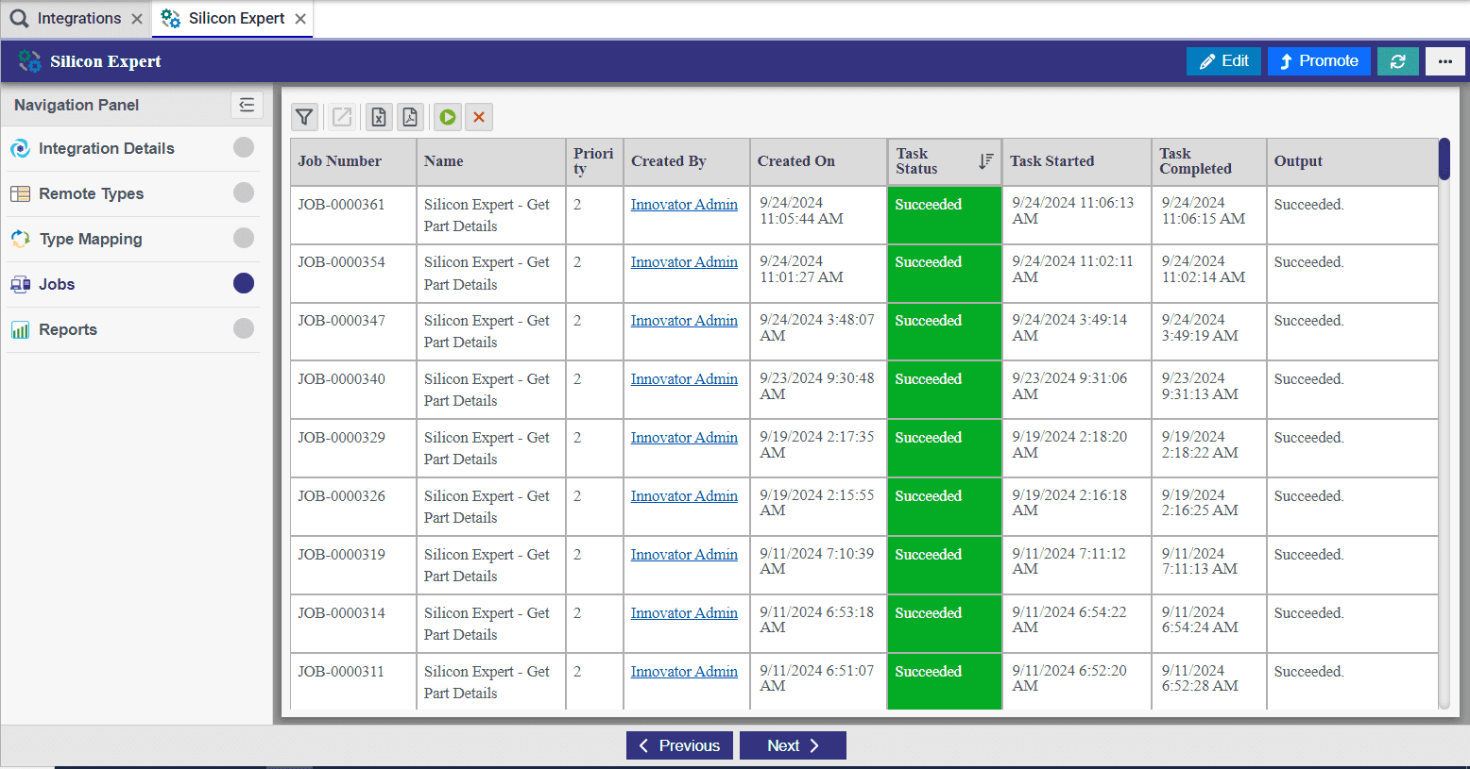Click the Output Succeeded. cell for JOB-0000326

1352,508
